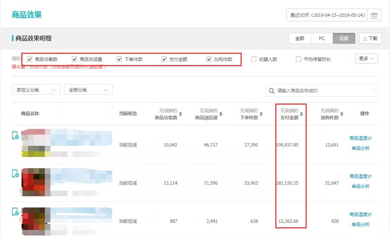
Task: Enable the 收藏人数 checkbox
Action: pos(254,59)
